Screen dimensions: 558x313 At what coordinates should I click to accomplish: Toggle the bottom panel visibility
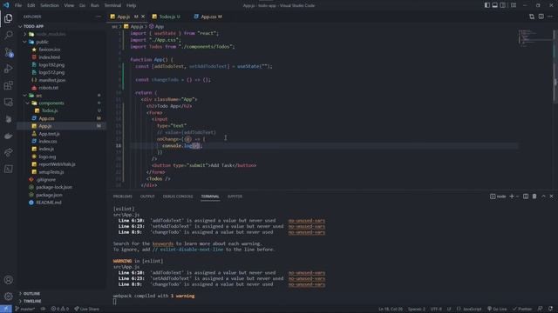coord(494,5)
